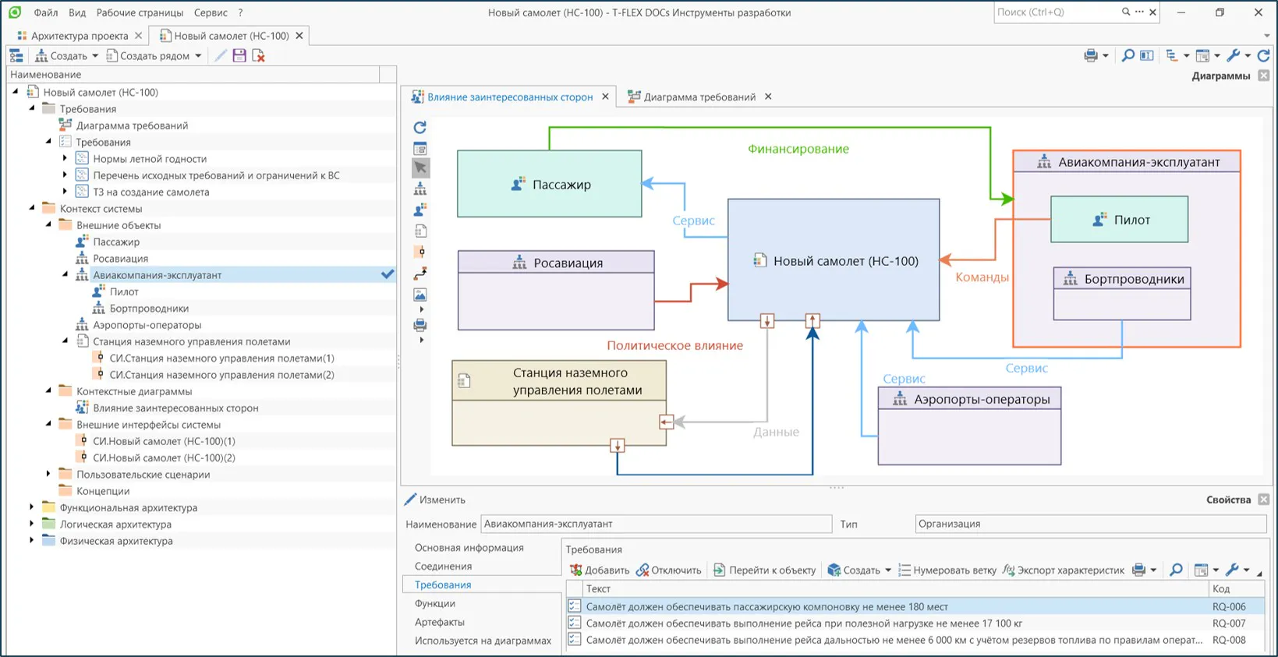Select the arrow pointer tool in the diagram toolbar
1278x657 pixels.
click(420, 168)
